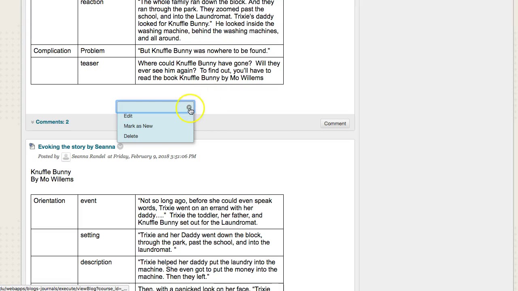The image size is (518, 291).
Task: Click the 'Knuffle Bunny' title text
Action: [51, 172]
